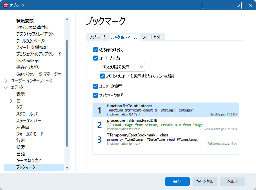Click the large bookmark number 3
This screenshot has width=256, height=190.
click(x=99, y=140)
